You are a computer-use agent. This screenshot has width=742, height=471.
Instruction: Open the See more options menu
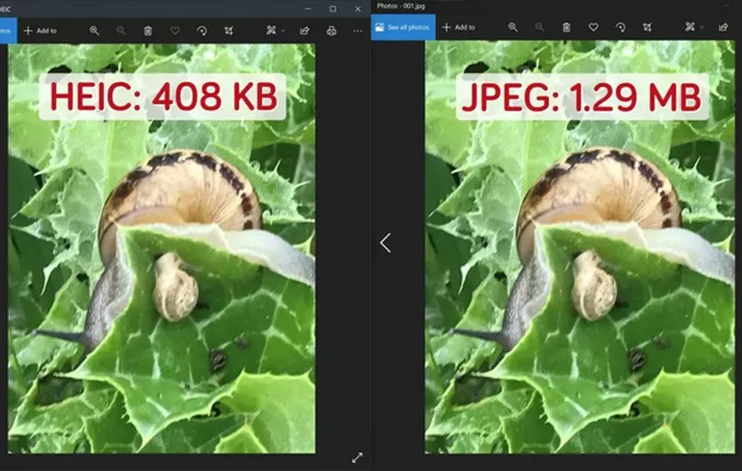point(357,31)
